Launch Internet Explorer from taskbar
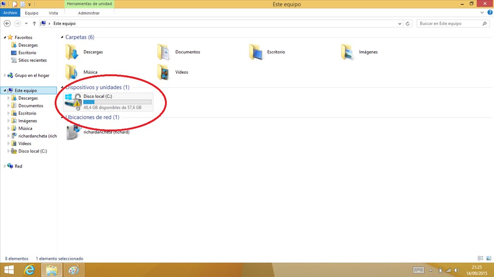 point(28,270)
